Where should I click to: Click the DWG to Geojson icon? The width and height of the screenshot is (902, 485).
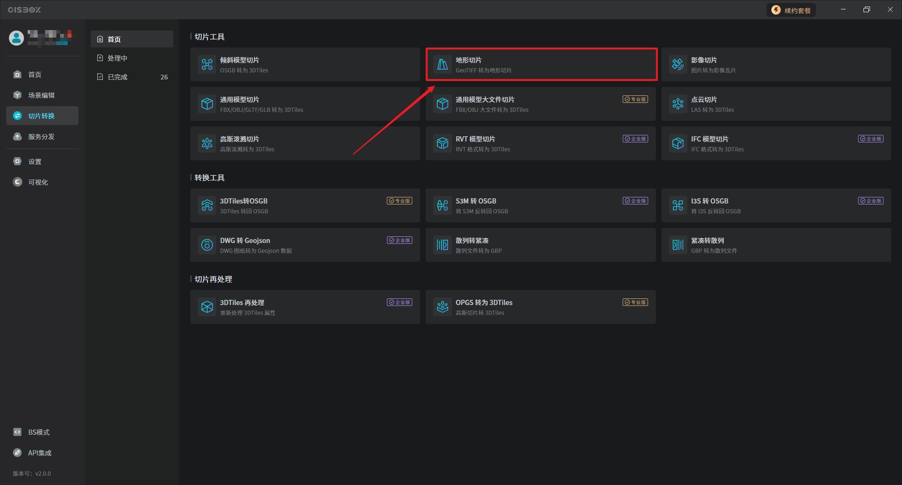207,245
